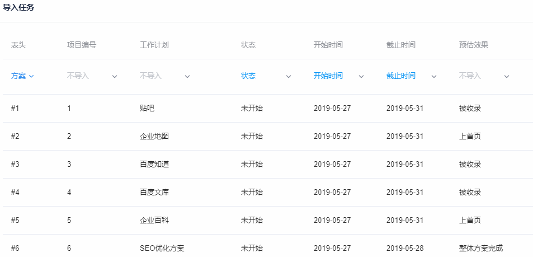This screenshot has width=533, height=257.
Task: Click 未开始 status in 百度知道 row
Action: point(252,165)
